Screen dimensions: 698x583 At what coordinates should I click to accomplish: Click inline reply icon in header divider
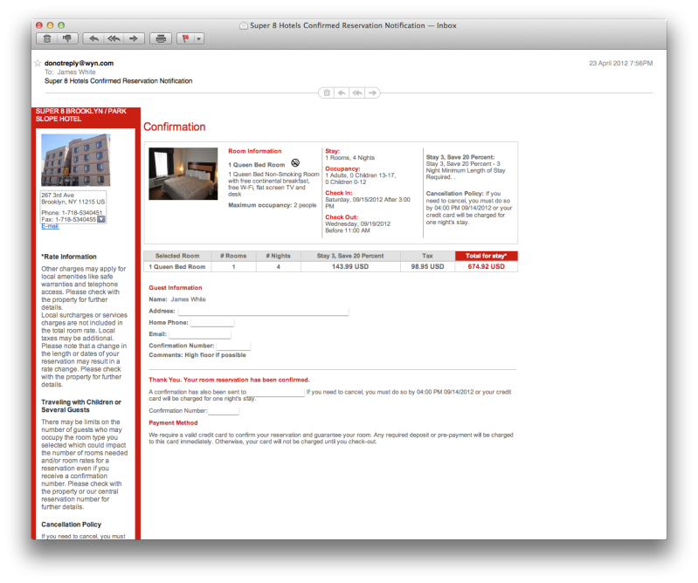coord(342,93)
